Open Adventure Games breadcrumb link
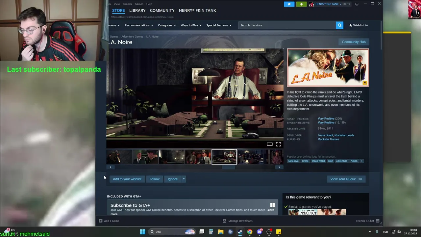The width and height of the screenshot is (421, 237). click(x=132, y=37)
